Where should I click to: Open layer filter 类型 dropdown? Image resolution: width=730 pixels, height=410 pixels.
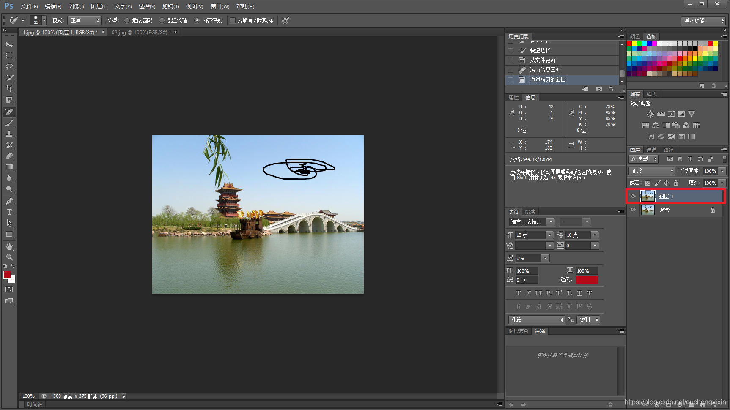coord(644,159)
